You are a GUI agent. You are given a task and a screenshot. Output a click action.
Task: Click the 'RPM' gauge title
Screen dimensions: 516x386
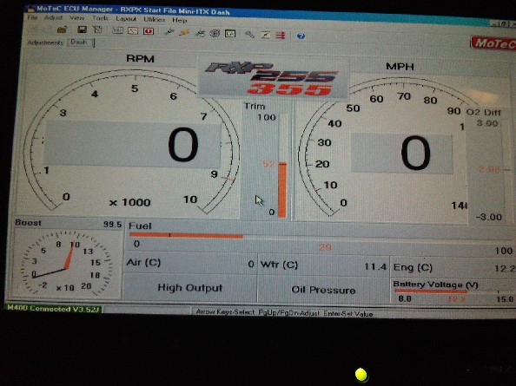140,59
